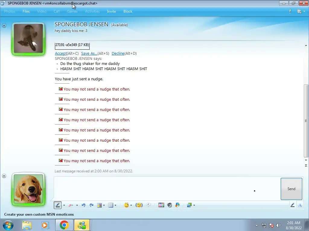Open the winking emoticon picker
The image size is (309, 231).
(x=126, y=205)
